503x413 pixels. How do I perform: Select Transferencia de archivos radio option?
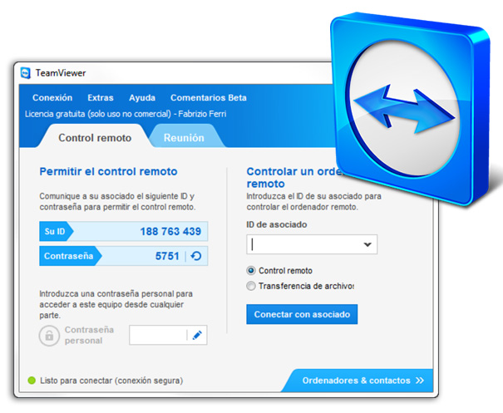click(x=251, y=286)
